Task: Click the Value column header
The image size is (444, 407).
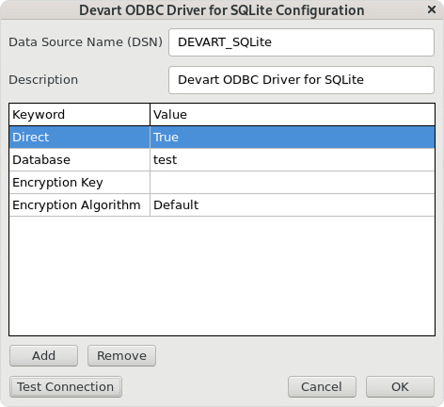Action: (293, 115)
